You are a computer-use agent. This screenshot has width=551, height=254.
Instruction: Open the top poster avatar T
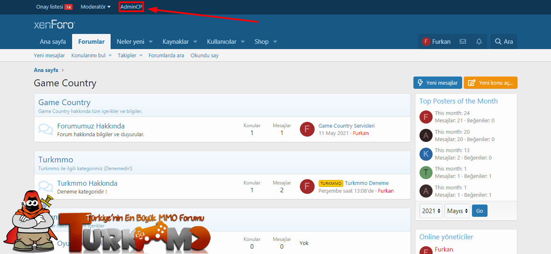pos(426,173)
